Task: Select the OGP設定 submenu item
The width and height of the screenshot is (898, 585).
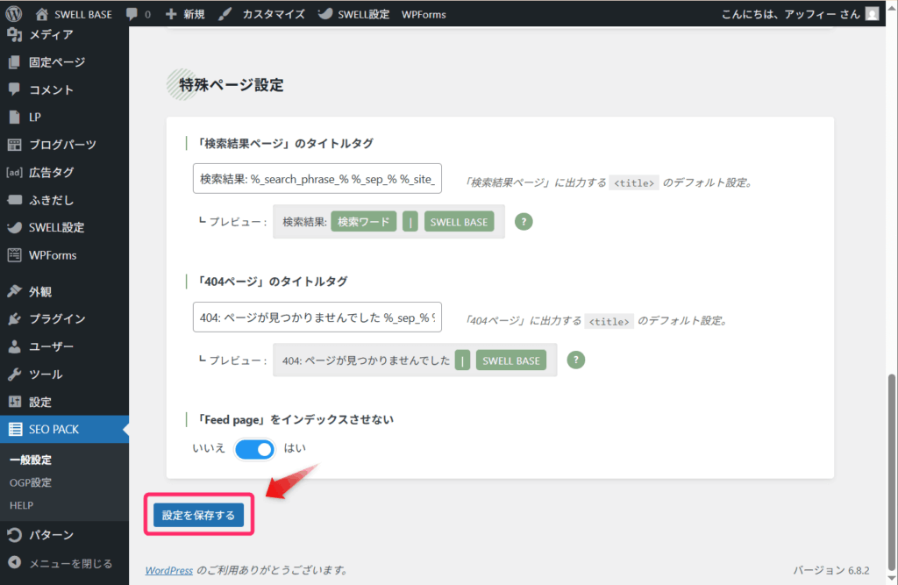Action: pos(31,482)
